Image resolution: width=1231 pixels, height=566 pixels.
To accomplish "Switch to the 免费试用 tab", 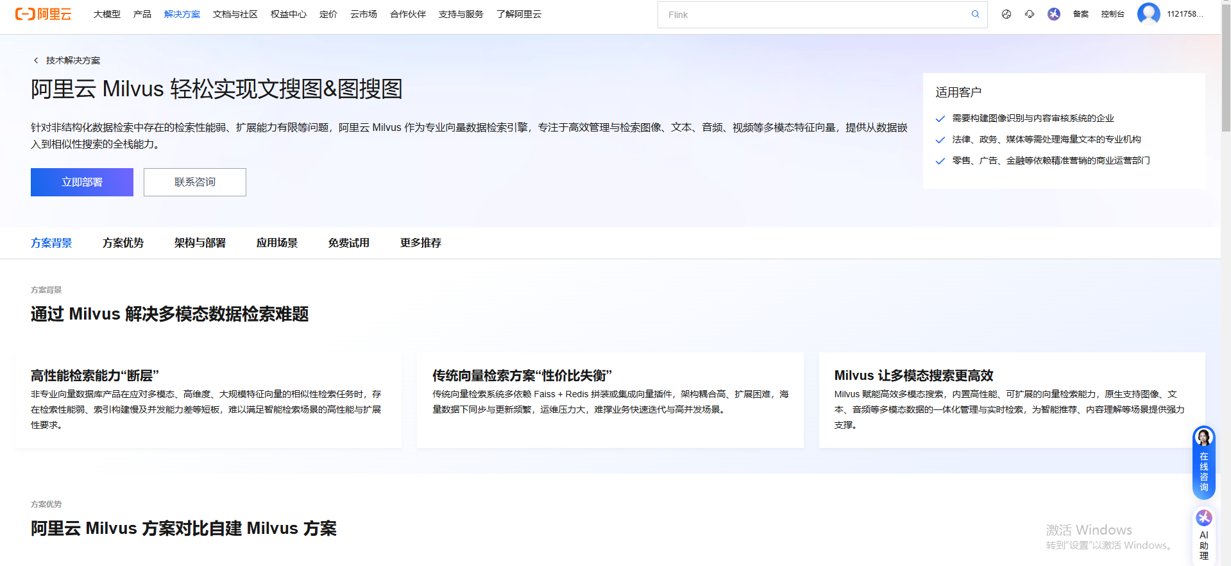I will click(349, 243).
